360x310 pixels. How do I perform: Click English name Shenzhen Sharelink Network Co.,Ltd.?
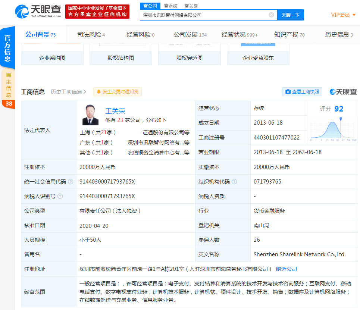pos(300,254)
